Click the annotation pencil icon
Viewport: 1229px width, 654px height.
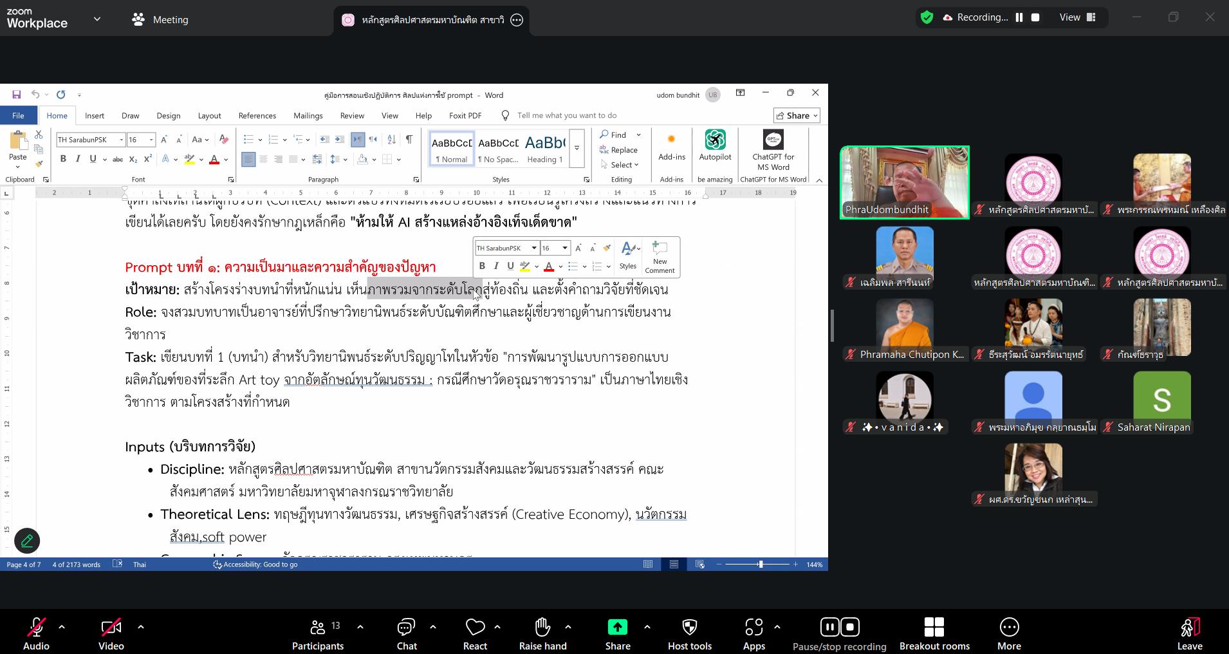click(27, 541)
